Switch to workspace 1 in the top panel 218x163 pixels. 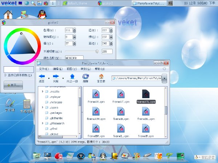(x=53, y=3)
